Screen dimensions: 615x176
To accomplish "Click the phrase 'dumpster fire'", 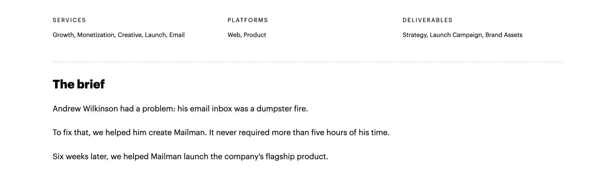I will point(282,109).
